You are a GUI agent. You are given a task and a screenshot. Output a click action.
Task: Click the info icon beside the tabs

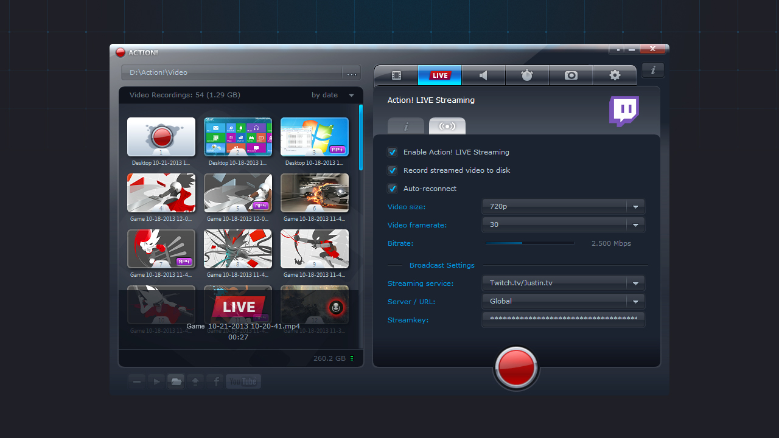coord(652,70)
